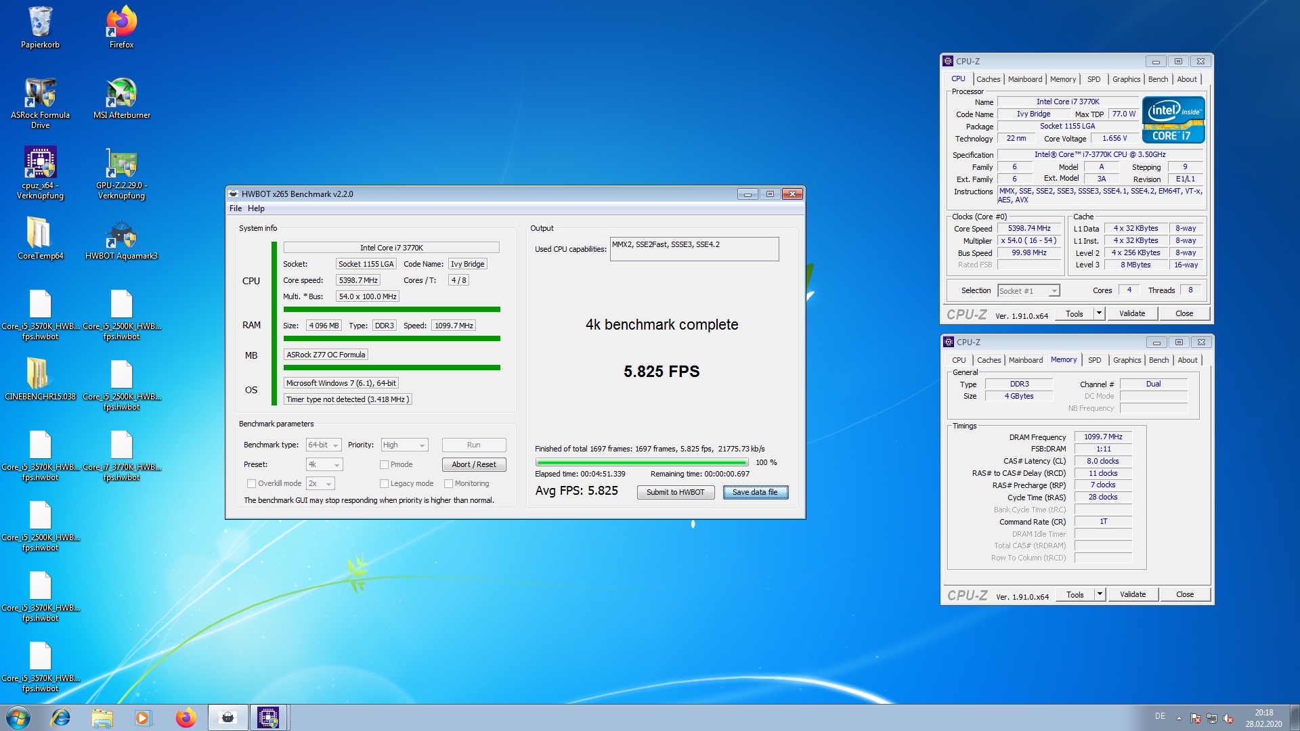Click the muted volume tray icon
This screenshot has width=1300, height=731.
tap(1228, 718)
